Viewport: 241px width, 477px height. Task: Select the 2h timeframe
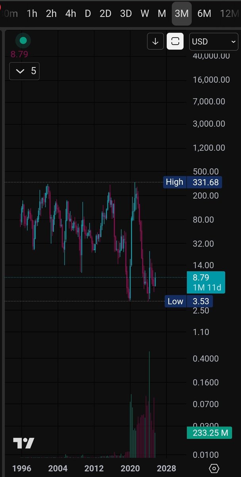(51, 14)
